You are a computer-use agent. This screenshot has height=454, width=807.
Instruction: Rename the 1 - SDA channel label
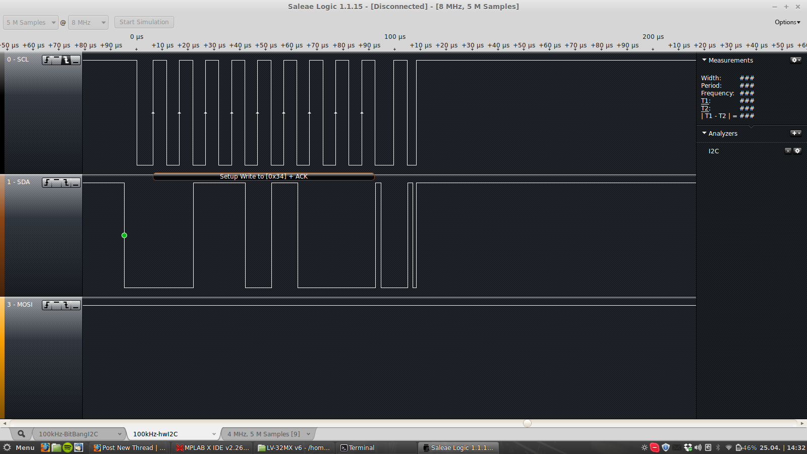point(19,182)
